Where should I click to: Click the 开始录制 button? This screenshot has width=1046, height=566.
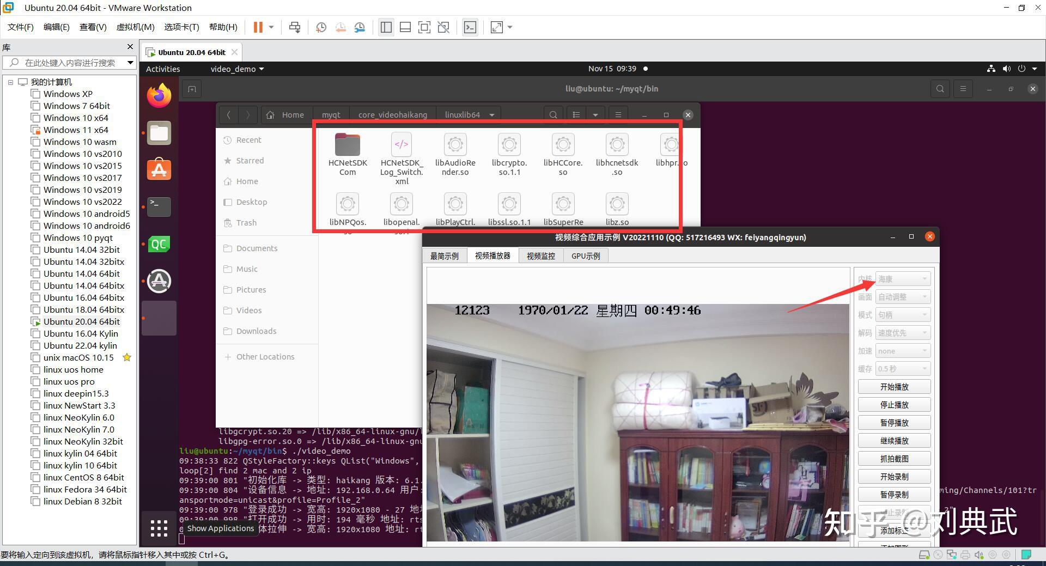[894, 477]
